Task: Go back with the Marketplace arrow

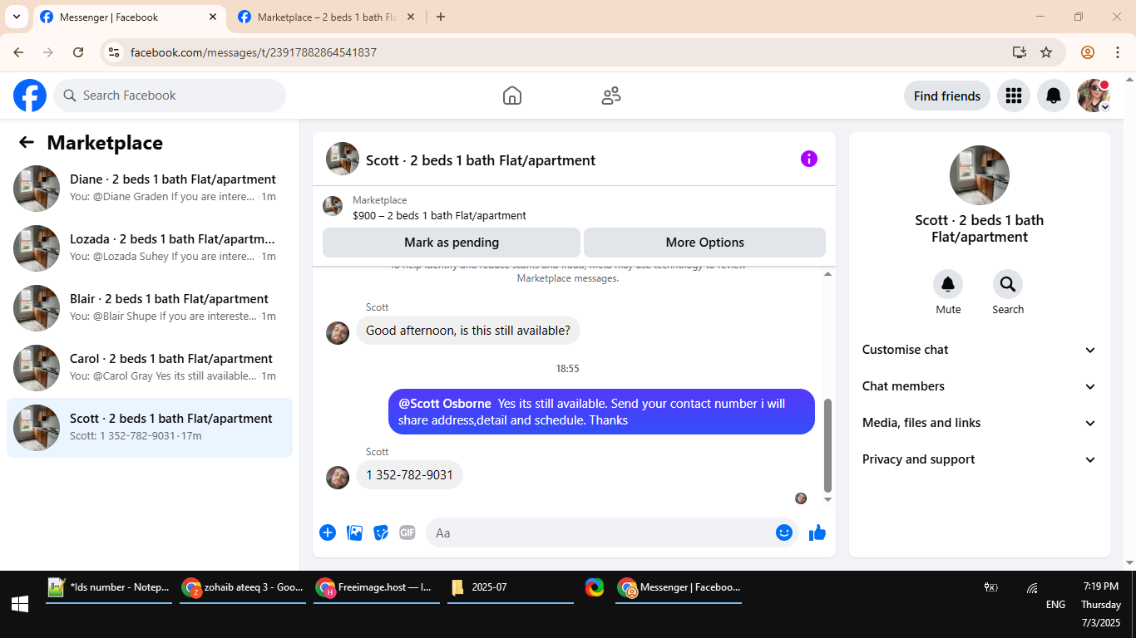Action: coord(27,142)
